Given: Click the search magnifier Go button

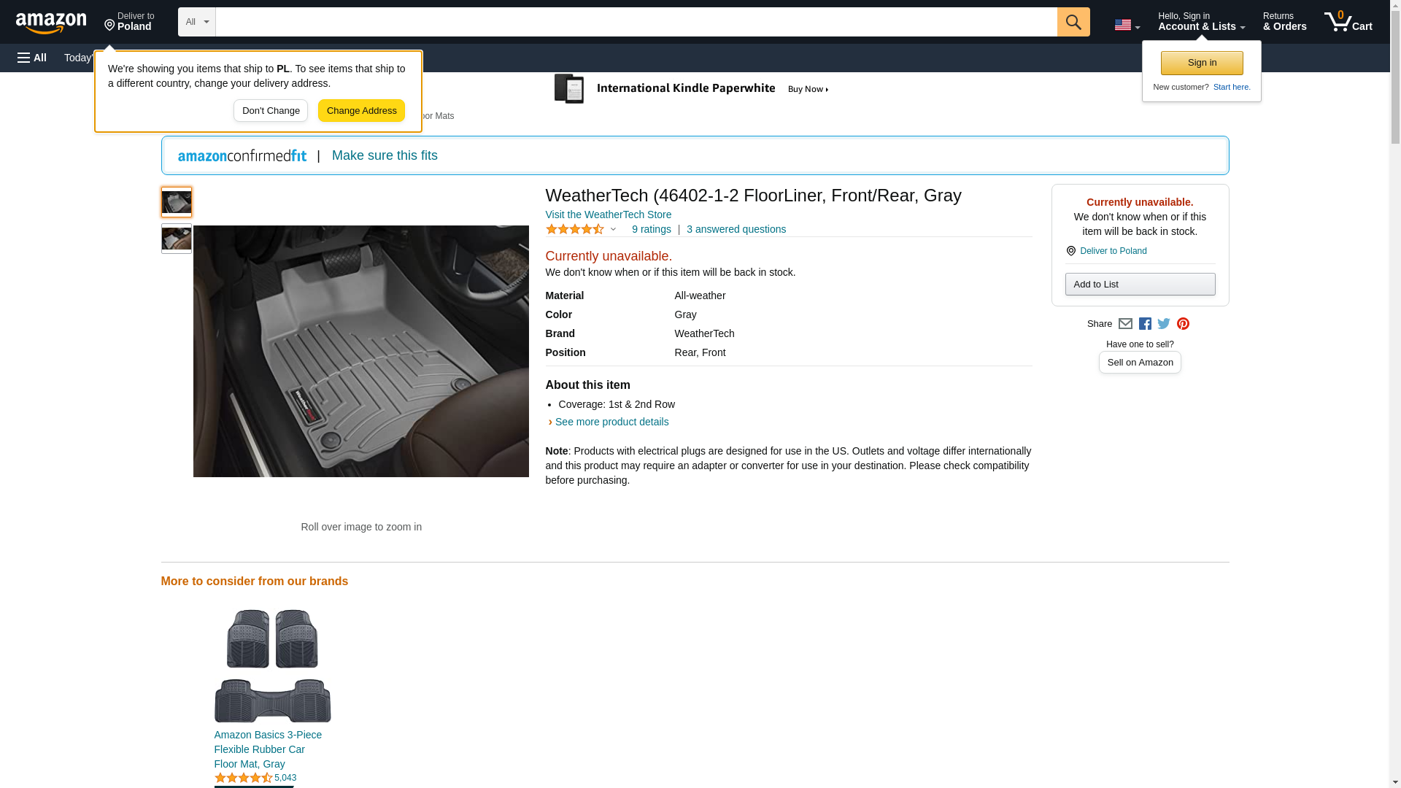Looking at the screenshot, I should 1073,22.
